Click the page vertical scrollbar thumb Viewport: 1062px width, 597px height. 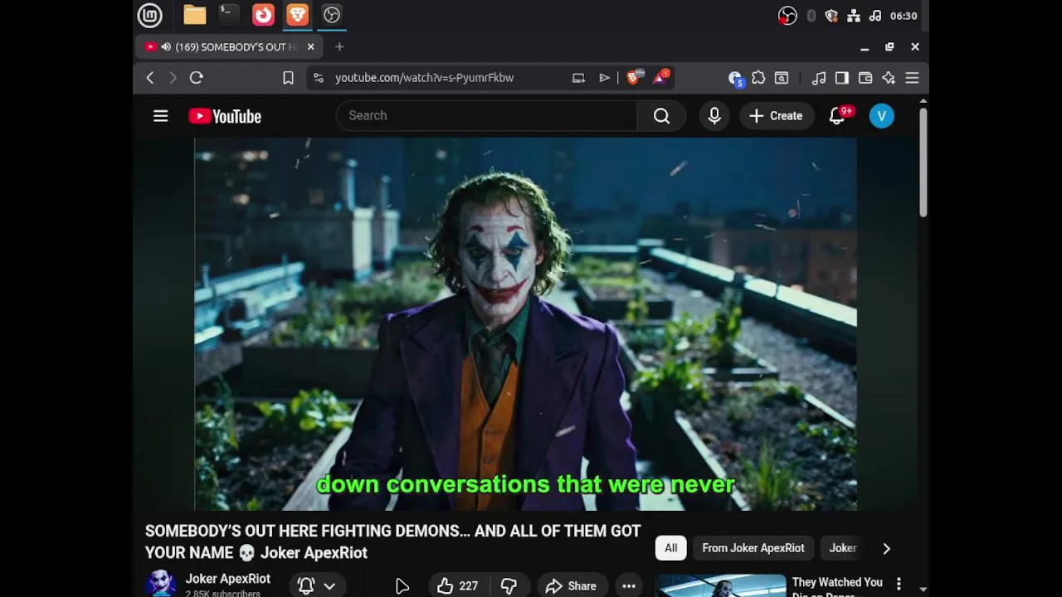923,163
